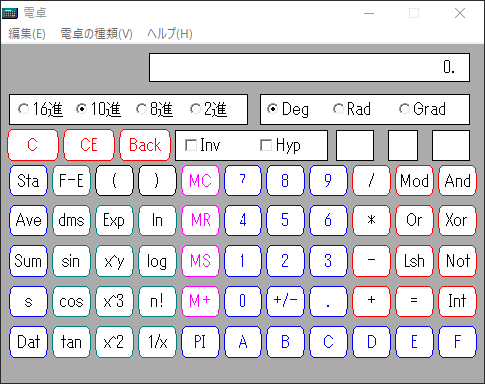Screen dimensions: 485x384
Task: Click the digit 6 key
Action: pos(328,220)
